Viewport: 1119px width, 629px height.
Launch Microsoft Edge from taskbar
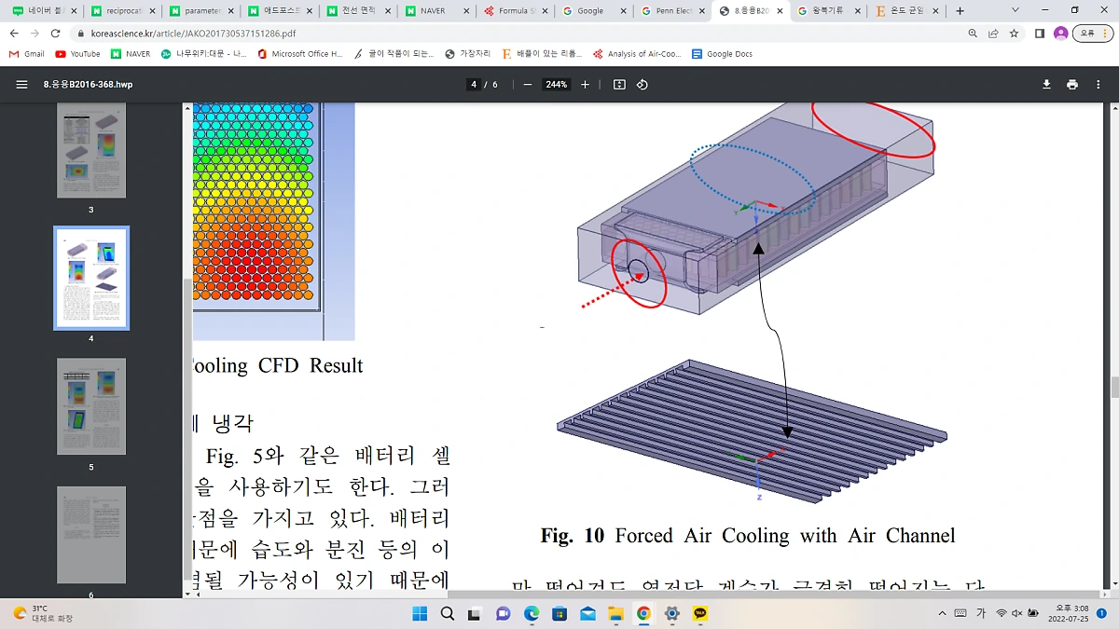coord(532,613)
